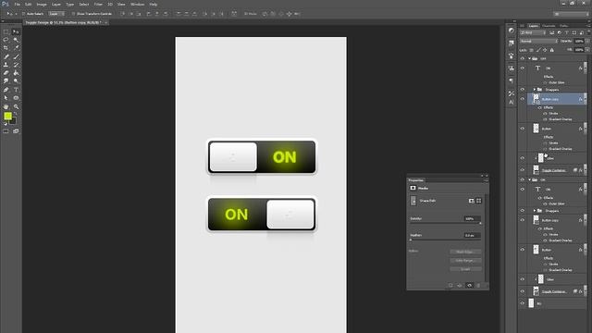Image resolution: width=592 pixels, height=333 pixels.
Task: Click the Invert button
Action: (x=465, y=269)
